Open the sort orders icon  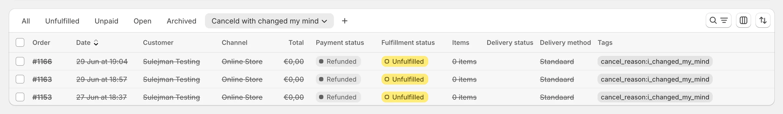[x=763, y=21]
